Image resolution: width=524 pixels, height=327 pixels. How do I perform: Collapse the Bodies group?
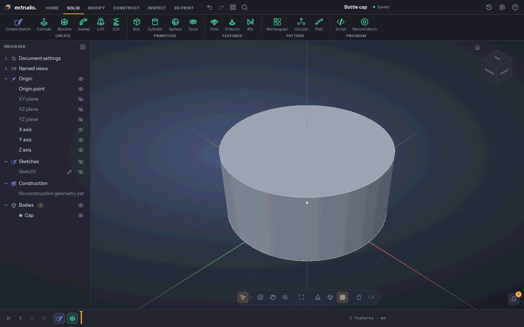tap(6, 205)
